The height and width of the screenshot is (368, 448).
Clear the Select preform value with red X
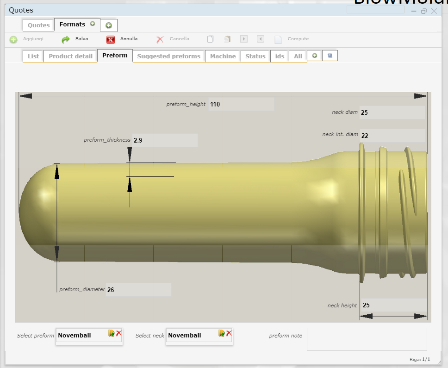pos(119,333)
